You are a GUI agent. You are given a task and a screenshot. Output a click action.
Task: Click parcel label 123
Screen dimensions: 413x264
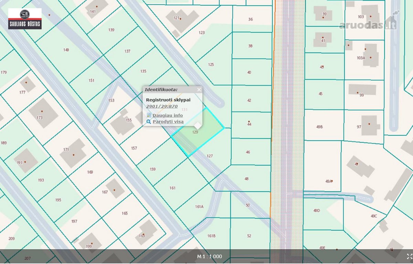202,33
